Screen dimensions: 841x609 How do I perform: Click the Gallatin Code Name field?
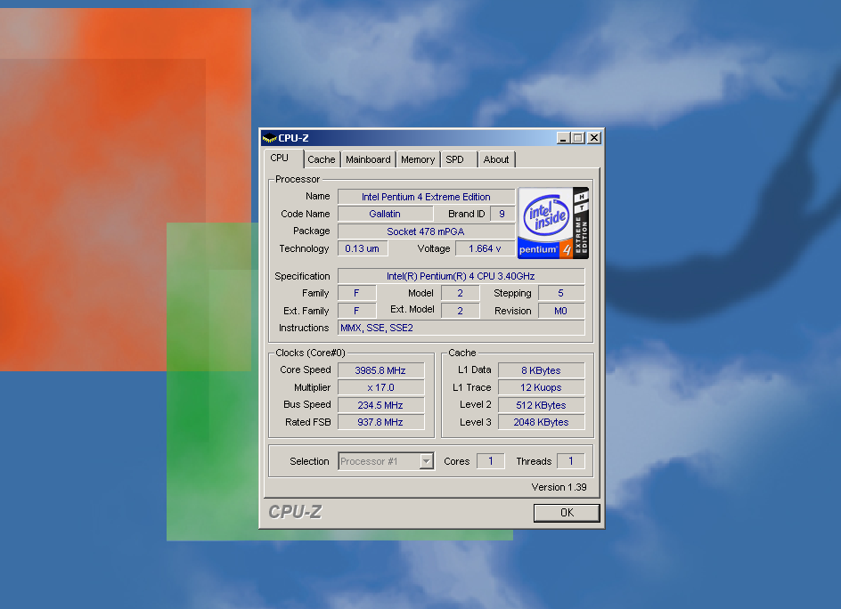click(x=385, y=214)
